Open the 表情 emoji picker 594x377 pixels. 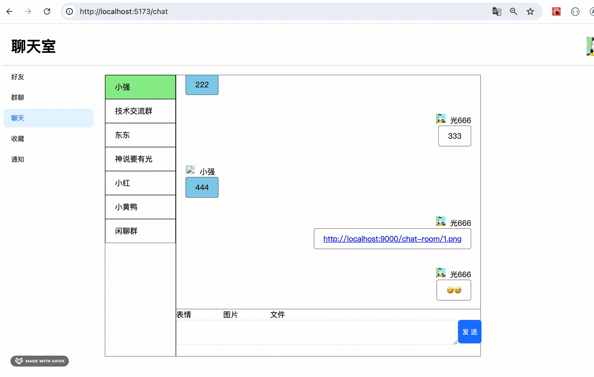184,315
